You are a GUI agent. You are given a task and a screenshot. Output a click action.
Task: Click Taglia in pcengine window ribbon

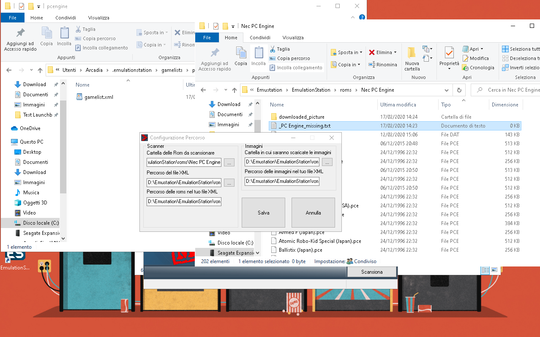(x=85, y=29)
